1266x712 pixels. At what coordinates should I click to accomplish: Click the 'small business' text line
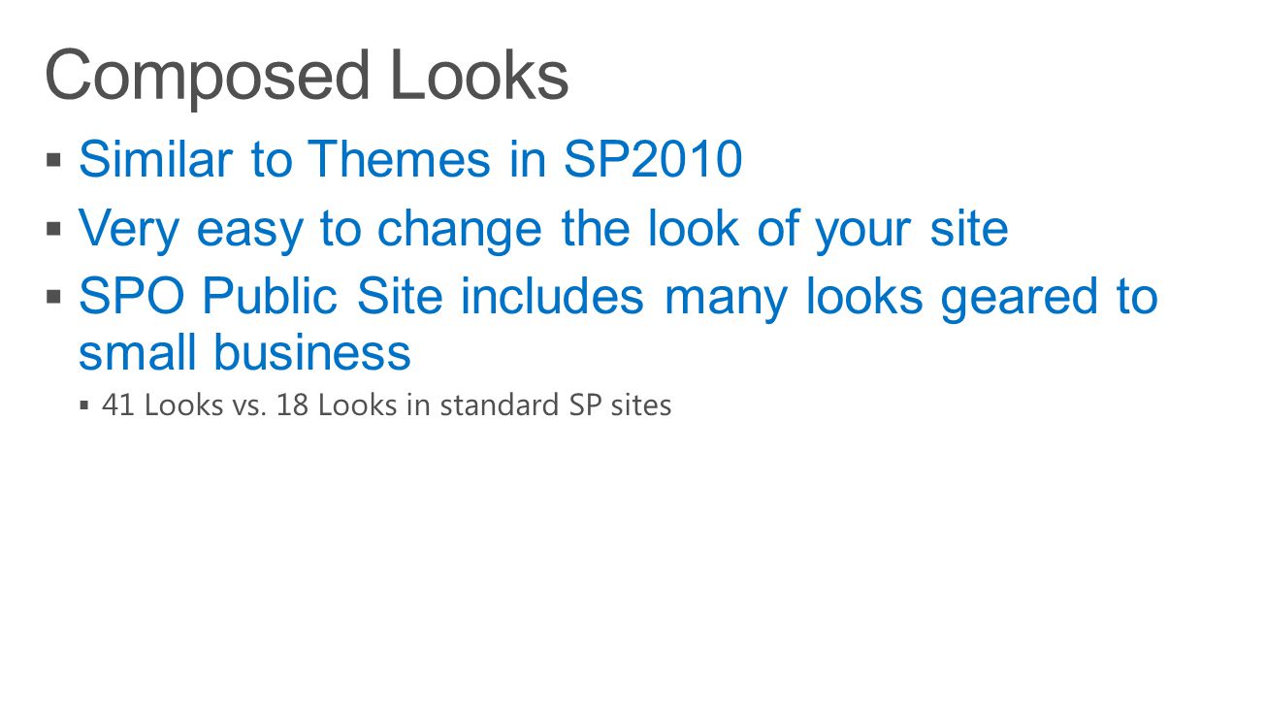point(244,351)
